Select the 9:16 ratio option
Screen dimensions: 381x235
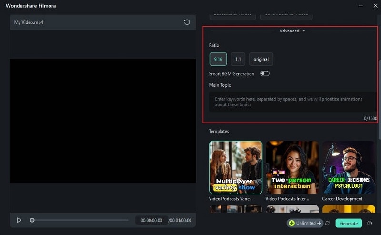click(x=218, y=59)
